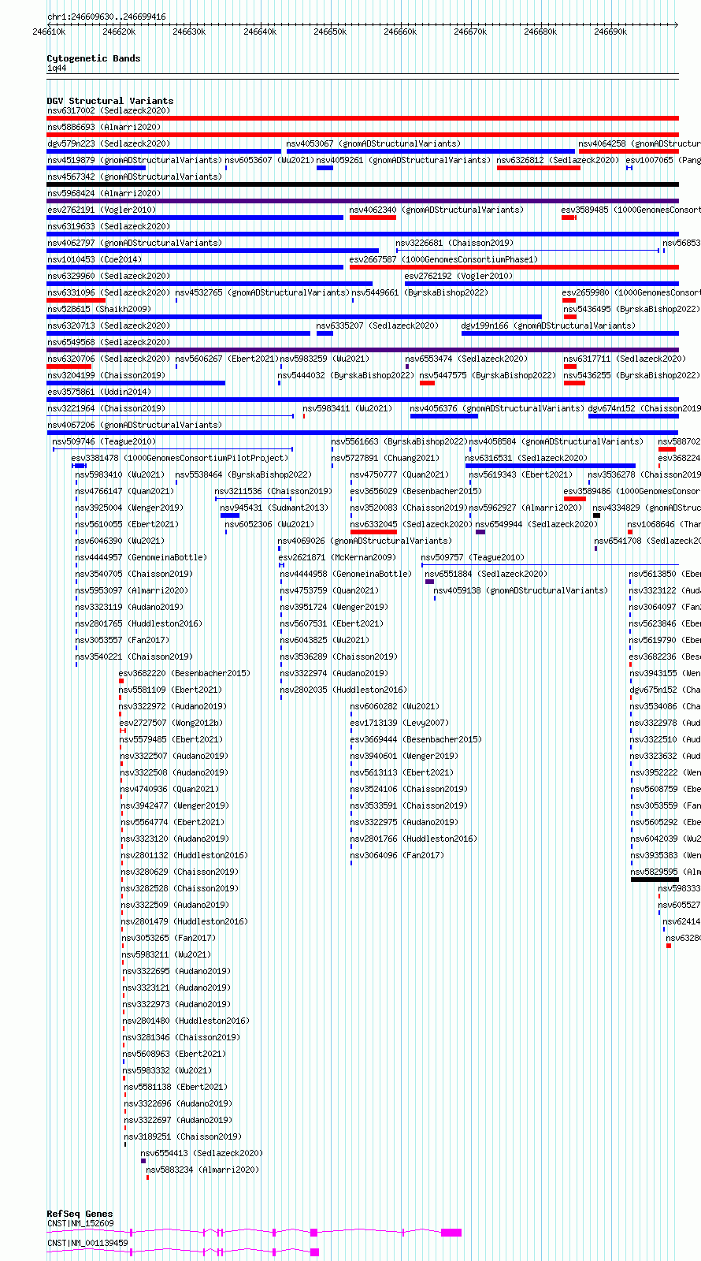
Task: Click the black bar under nsv5829595
Action: (655, 880)
